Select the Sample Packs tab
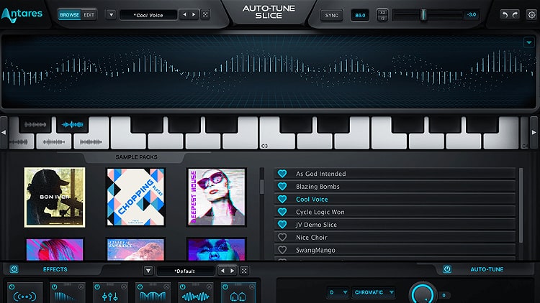The height and width of the screenshot is (303, 540). click(136, 157)
